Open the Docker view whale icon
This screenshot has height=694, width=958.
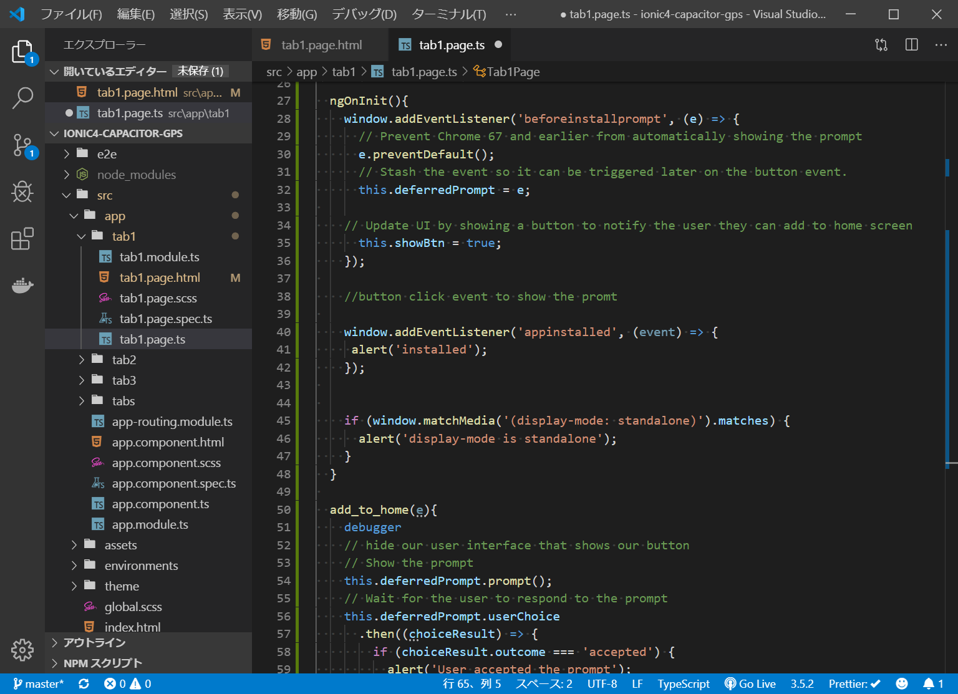(22, 286)
